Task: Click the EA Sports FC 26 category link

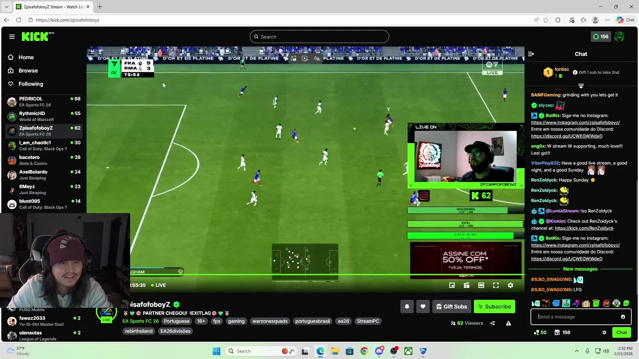Action: (140, 321)
